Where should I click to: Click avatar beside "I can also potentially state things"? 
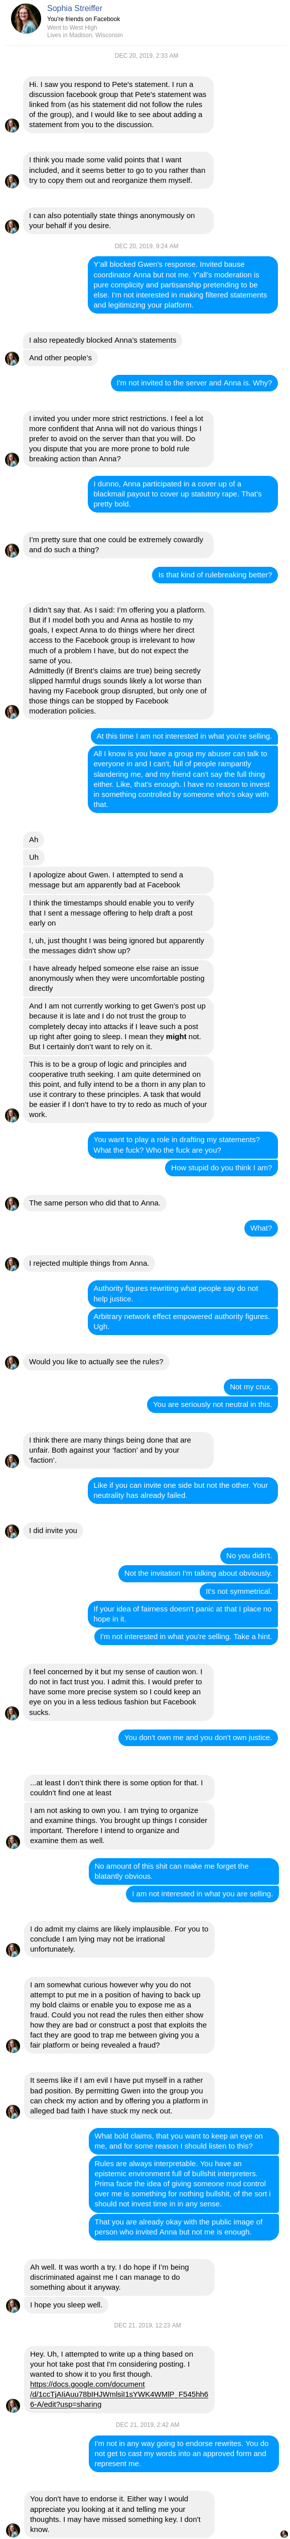tap(12, 227)
